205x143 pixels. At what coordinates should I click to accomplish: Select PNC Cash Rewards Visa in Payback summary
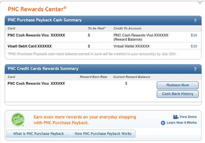tap(36, 35)
